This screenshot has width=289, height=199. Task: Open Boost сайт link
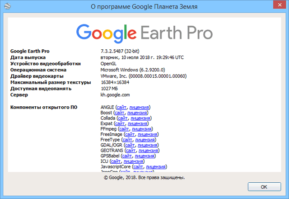[x=120, y=113]
